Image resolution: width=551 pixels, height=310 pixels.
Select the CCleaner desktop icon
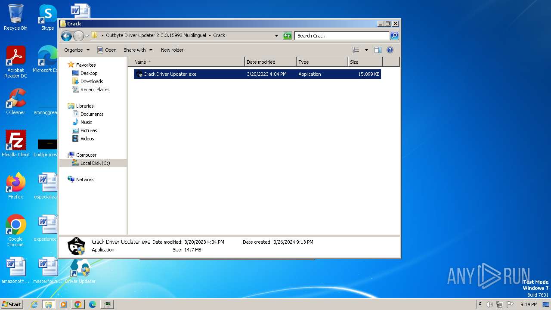coord(15,102)
